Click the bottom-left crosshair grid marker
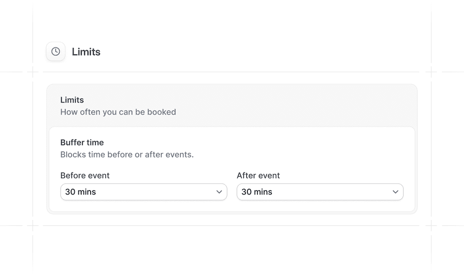The image size is (464, 275). [x=33, y=225]
